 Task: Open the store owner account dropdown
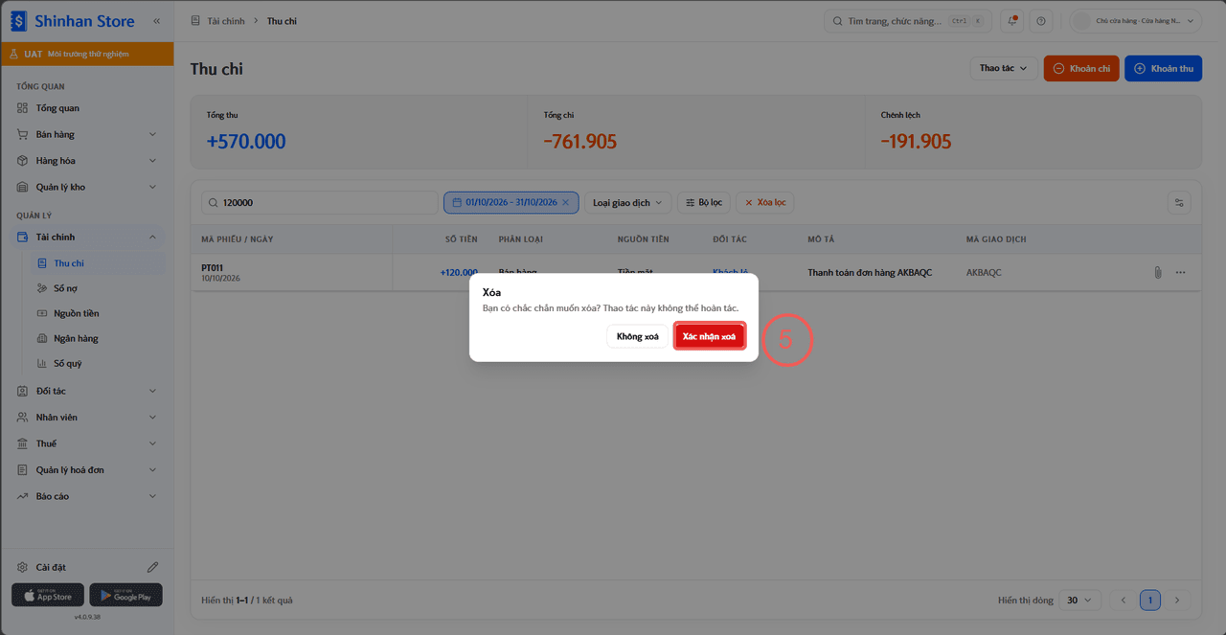1136,21
